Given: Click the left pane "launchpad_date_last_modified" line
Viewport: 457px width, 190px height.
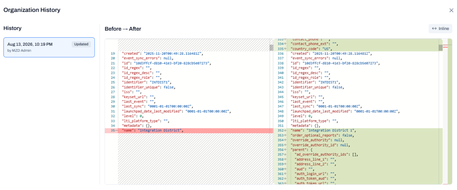Looking at the screenshot, I should pyautogui.click(x=176, y=111).
